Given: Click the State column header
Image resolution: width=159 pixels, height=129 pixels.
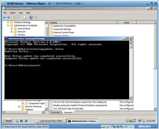Looking at the screenshot, I should 127,23.
